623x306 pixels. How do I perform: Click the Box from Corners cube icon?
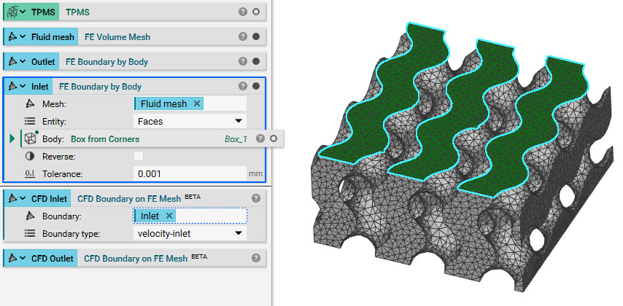point(31,138)
